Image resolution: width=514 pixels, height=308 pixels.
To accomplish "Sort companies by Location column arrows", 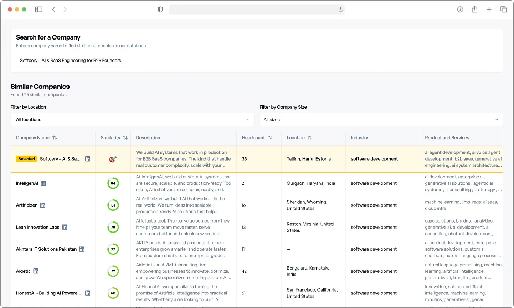I will [x=310, y=138].
